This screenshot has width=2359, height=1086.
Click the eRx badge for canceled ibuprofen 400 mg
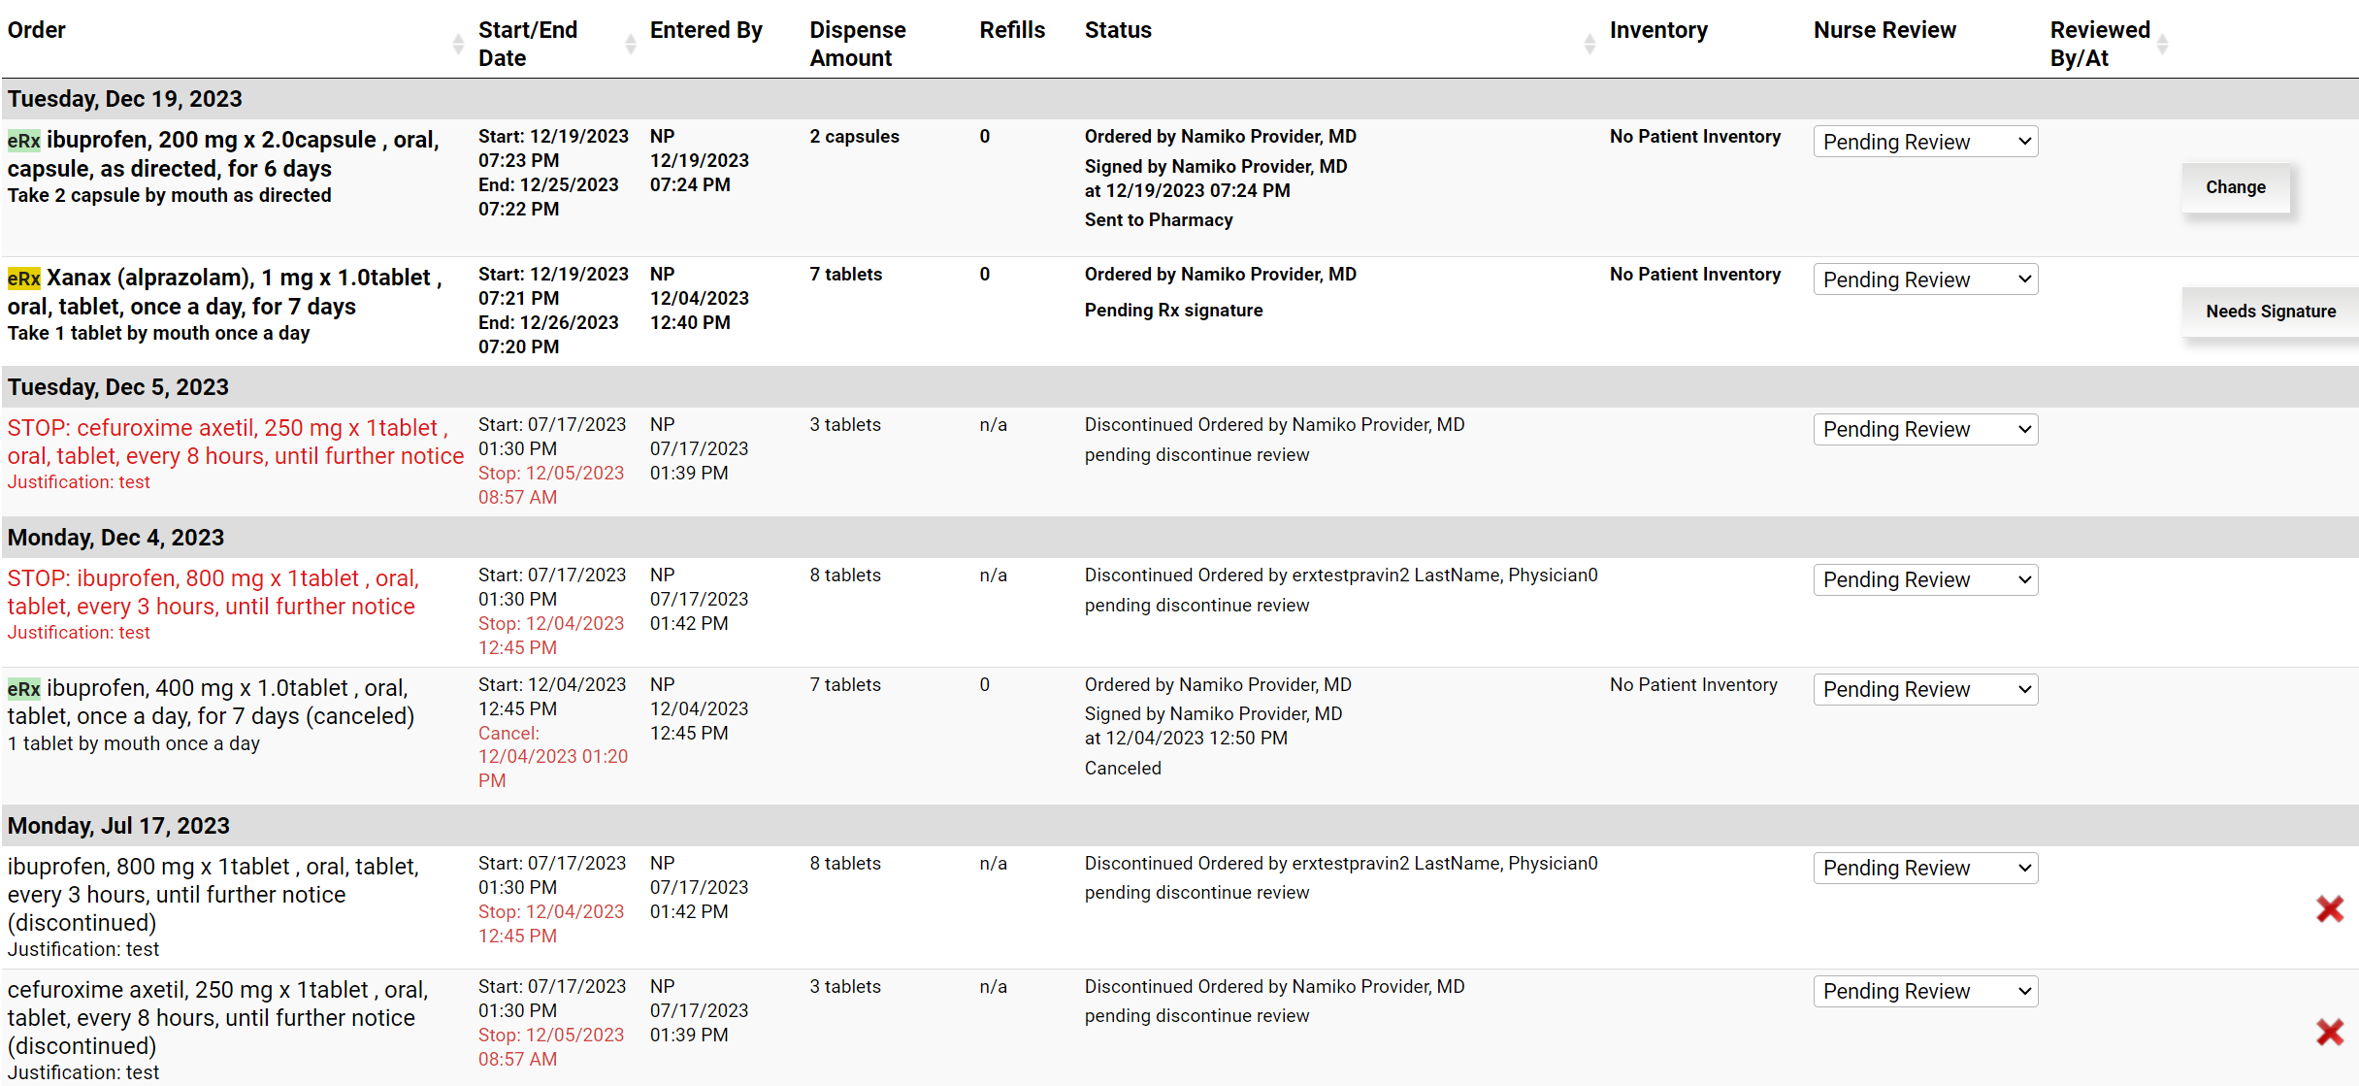coord(24,689)
